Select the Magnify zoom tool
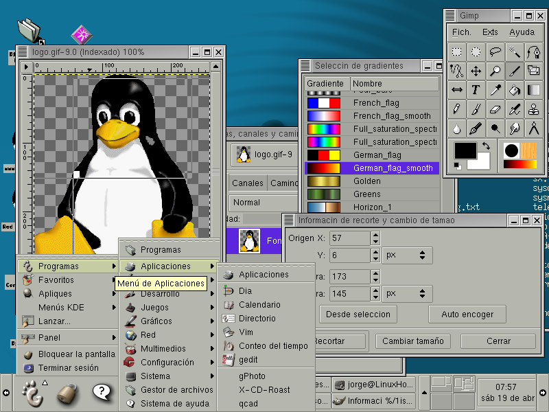This screenshot has height=412, width=549. pyautogui.click(x=495, y=71)
